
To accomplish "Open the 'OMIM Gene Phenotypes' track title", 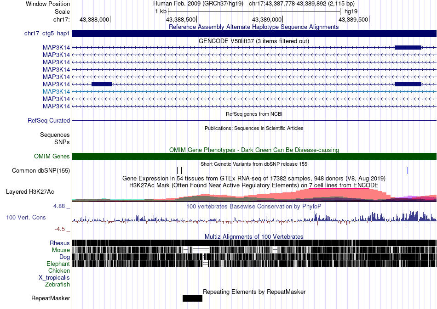I will pos(254,150).
